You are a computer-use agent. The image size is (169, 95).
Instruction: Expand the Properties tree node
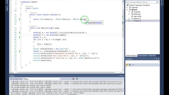coord(129,12)
